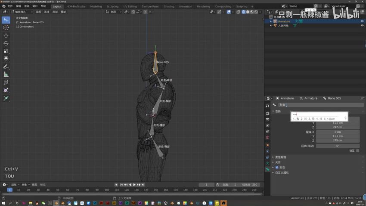
Task: Hide 人体网格 object via eye icon
Action: 362,25
